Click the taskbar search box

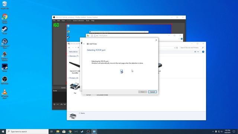click(x=27, y=131)
